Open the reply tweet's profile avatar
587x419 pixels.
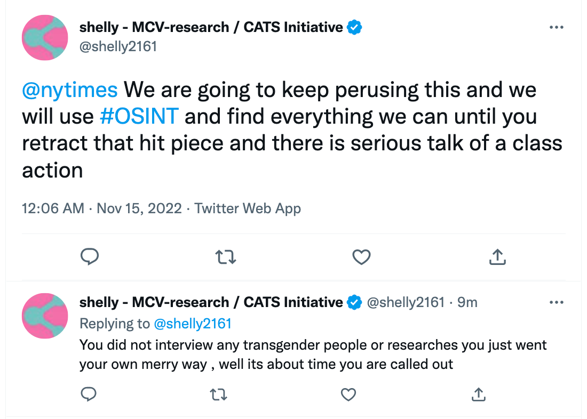45,316
